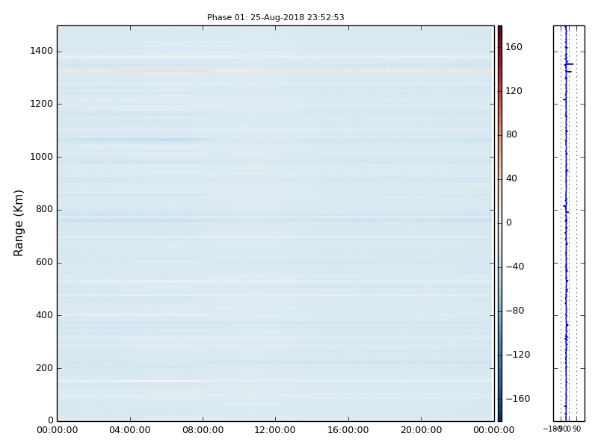The width and height of the screenshot is (598, 448).
Task: Click the colorbar label −160
Action: click(x=518, y=399)
